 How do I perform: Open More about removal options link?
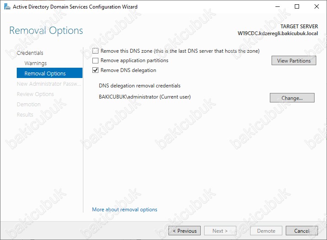pyautogui.click(x=125, y=210)
